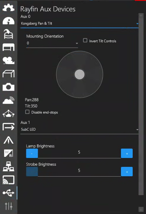Decrease Lamp Brightness with minus button
Image resolution: width=146 pixels, height=214 pixels.
pos(32,153)
